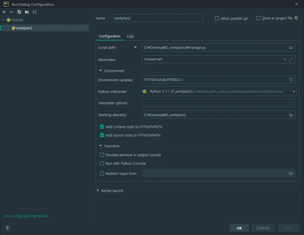Remove the selected configuration with minus icon

(x=12, y=12)
